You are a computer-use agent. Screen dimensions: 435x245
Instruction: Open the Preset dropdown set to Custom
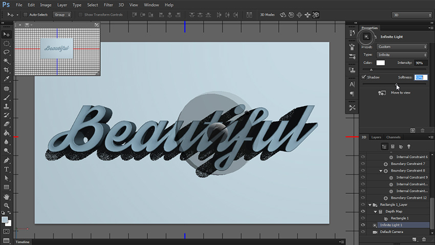click(402, 47)
